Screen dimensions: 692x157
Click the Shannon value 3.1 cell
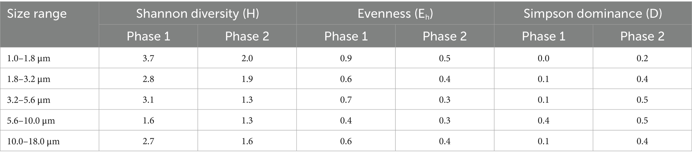(x=148, y=100)
